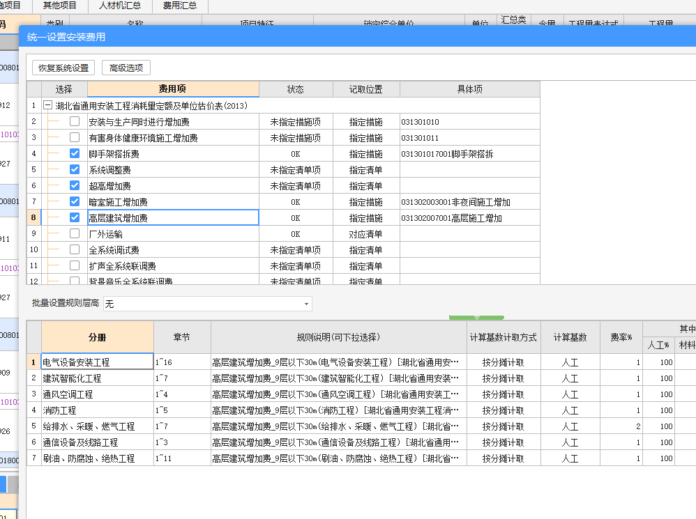Open rule description for 消防工程 row

click(x=339, y=410)
